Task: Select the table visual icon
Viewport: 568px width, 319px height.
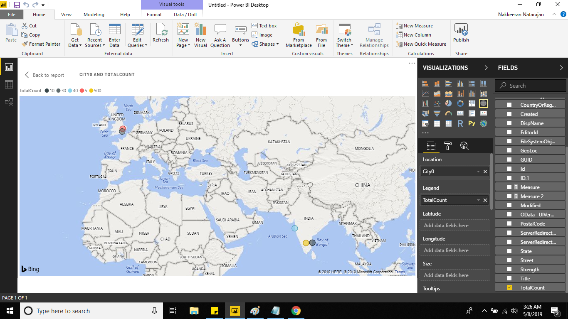Action: pyautogui.click(x=437, y=123)
